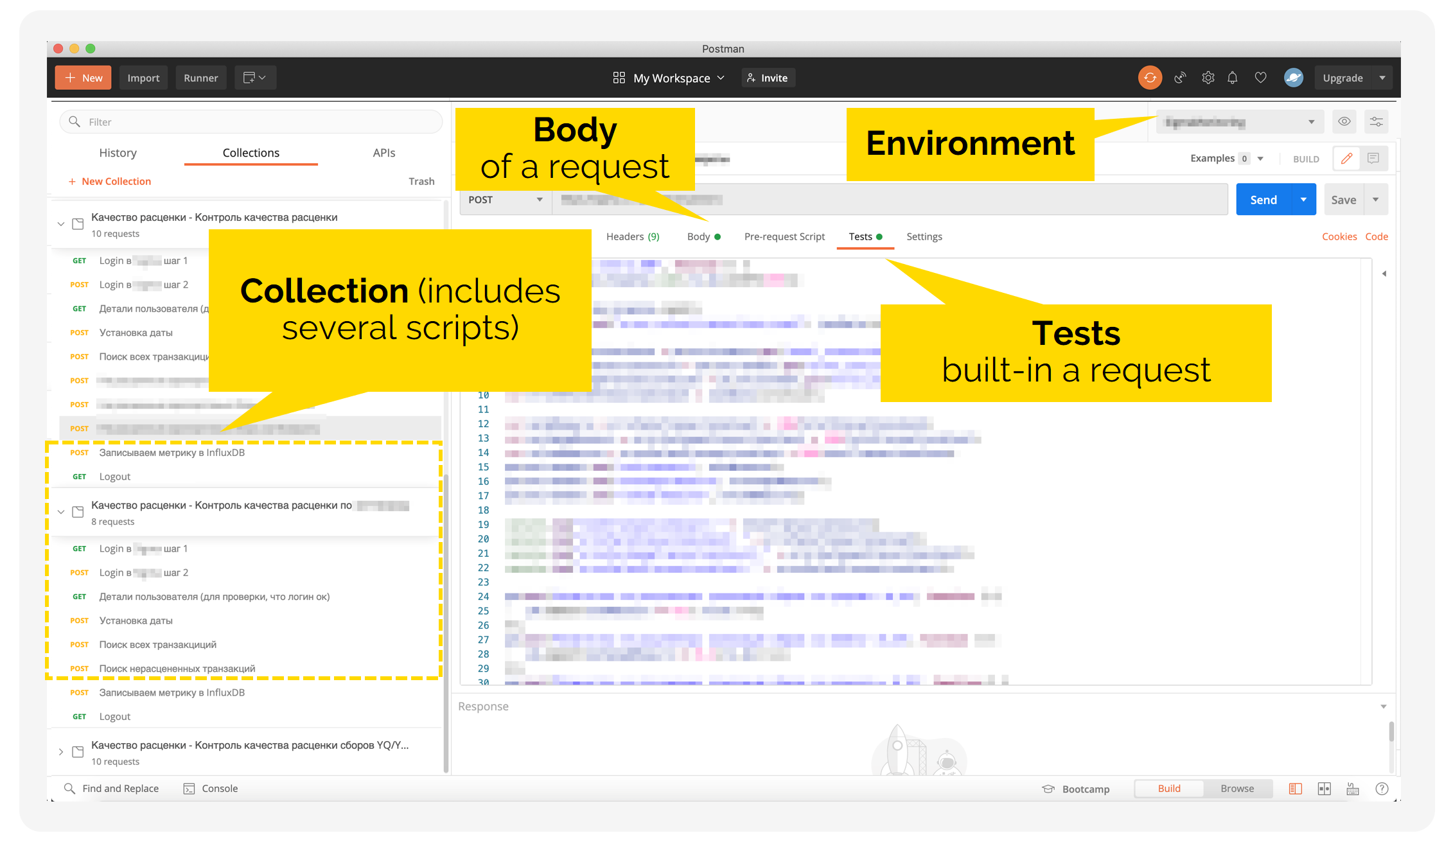The height and width of the screenshot is (842, 1444).
Task: Click the request URL field
Action: (x=890, y=200)
